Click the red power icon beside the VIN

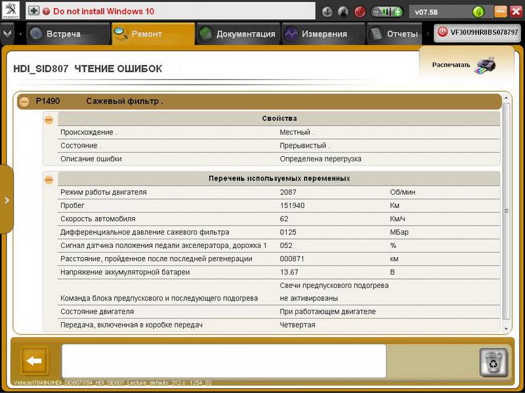442,32
